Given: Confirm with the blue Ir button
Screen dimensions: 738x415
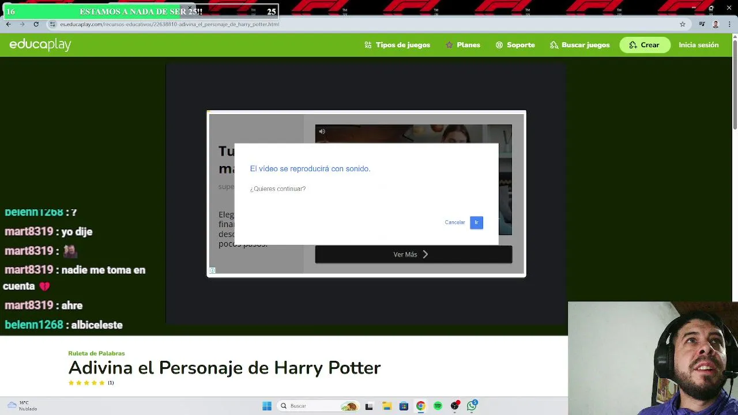Looking at the screenshot, I should [x=476, y=222].
